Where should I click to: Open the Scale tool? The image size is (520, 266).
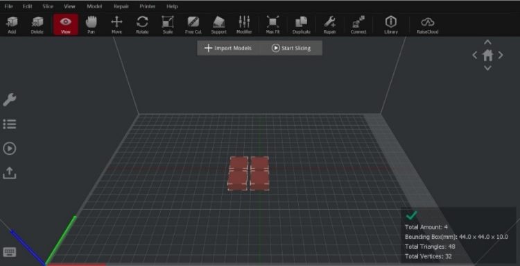click(168, 24)
